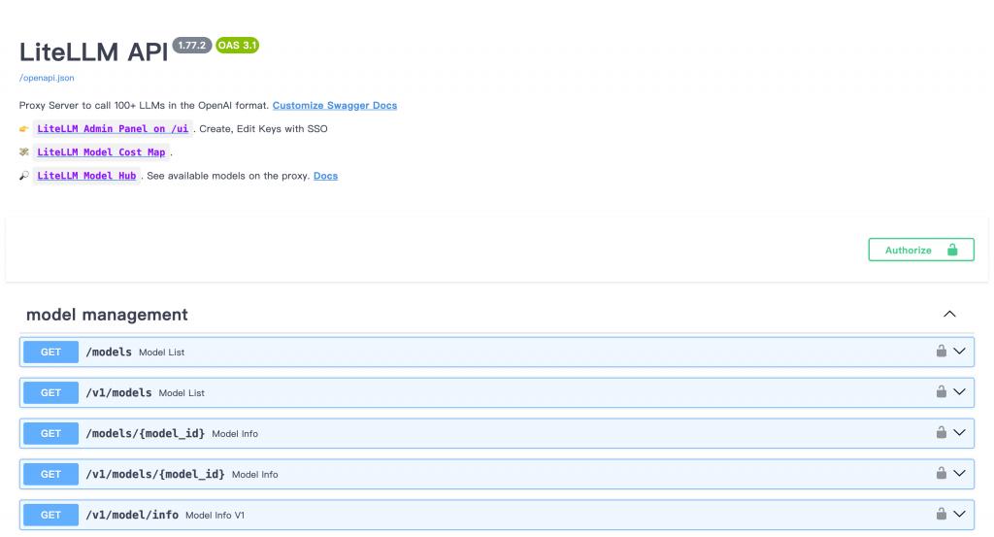Click the GET badge for /v1/models/{model_id}

coord(50,474)
